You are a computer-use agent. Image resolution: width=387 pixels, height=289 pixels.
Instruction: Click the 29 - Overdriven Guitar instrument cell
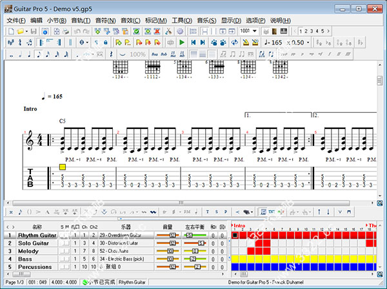pyautogui.click(x=126, y=235)
